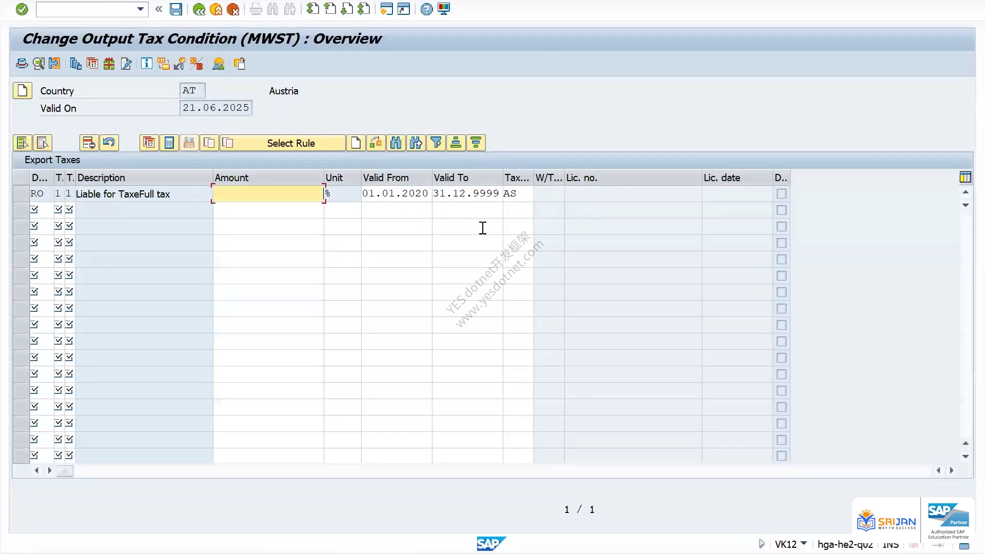
Task: Open the VK12 status bar dropdown
Action: pyautogui.click(x=804, y=543)
